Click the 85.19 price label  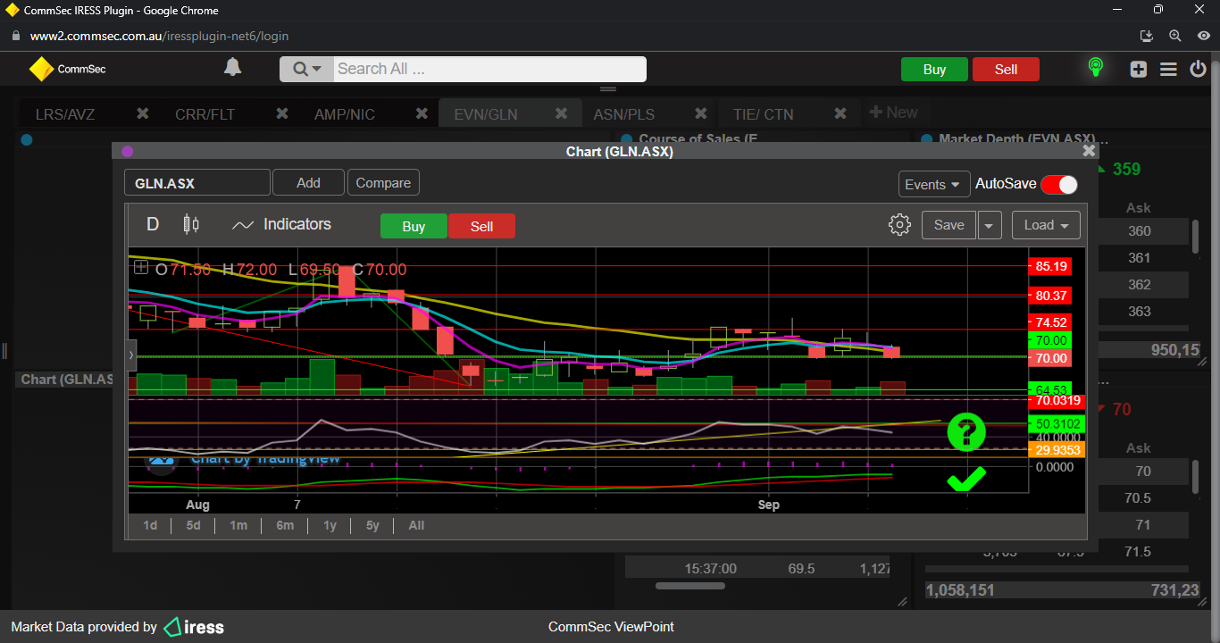pos(1051,266)
